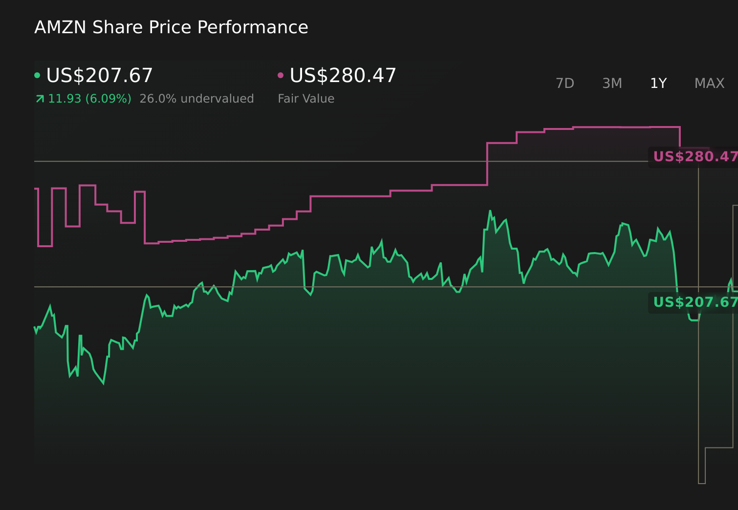
Task: Choose the 1Y time range
Action: [658, 84]
